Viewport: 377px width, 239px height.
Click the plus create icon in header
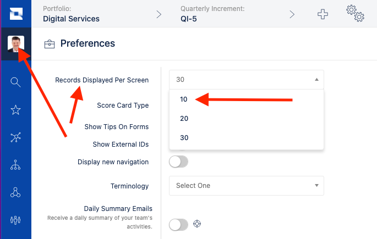pos(323,14)
